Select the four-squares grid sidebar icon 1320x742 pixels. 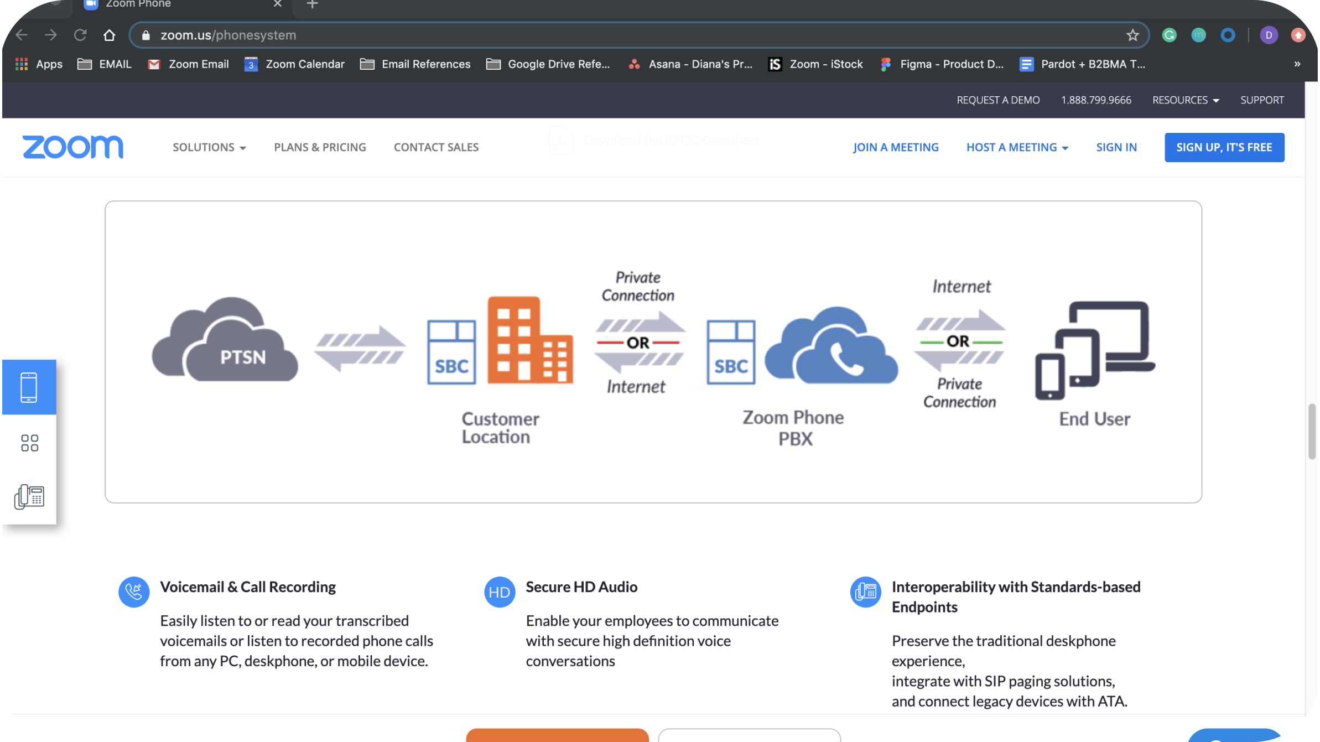coord(29,442)
